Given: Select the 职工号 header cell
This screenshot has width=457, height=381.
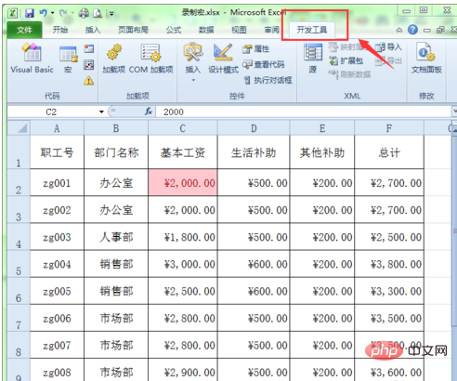Looking at the screenshot, I should point(57,152).
